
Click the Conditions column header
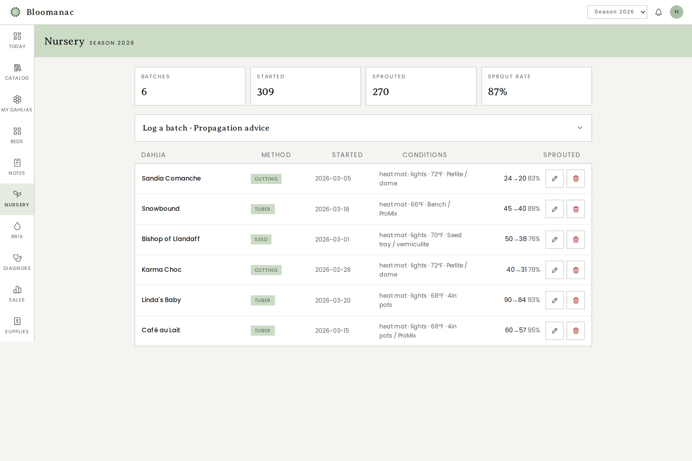point(425,155)
